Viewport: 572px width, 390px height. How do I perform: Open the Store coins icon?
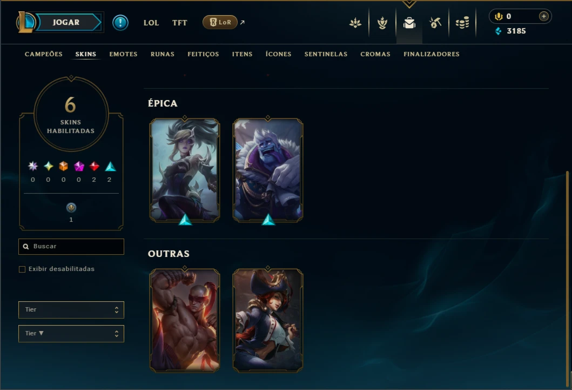point(462,23)
